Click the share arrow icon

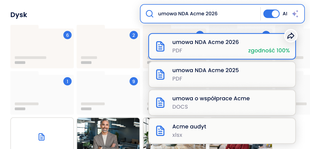pyautogui.click(x=291, y=36)
